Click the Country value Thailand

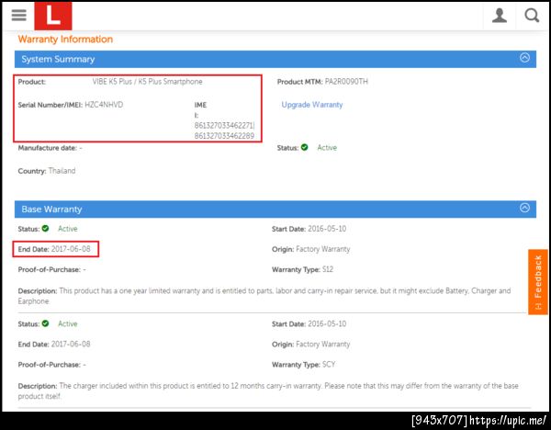coord(62,171)
